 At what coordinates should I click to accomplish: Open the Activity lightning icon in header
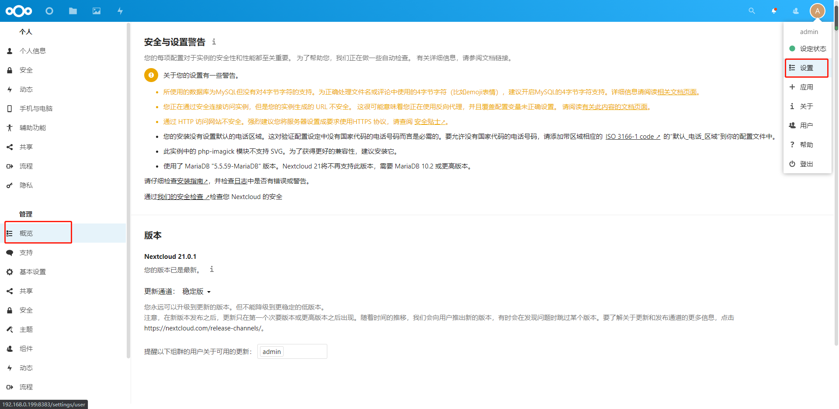click(x=120, y=11)
